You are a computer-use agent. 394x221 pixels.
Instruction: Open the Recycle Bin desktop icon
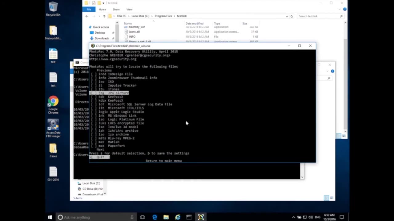click(x=53, y=9)
